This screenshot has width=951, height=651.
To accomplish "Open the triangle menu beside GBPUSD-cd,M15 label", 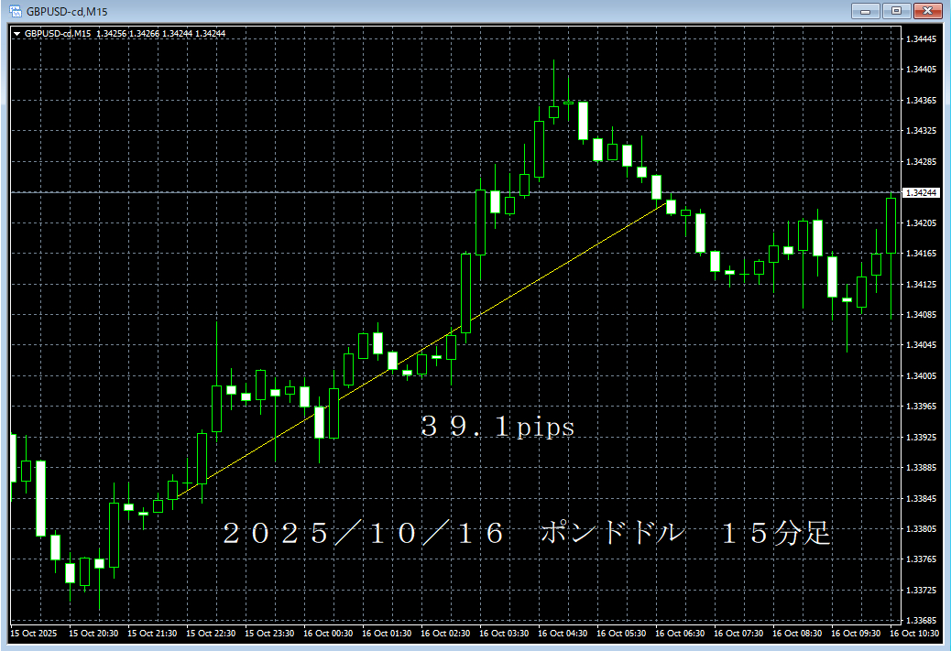I will pos(16,34).
